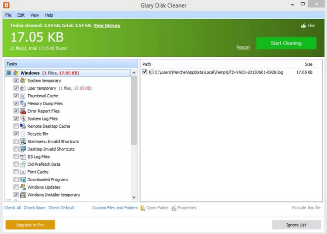Screen dimensions: 327x234
Task: Open Custom Files and Folders link
Action: [115, 208]
